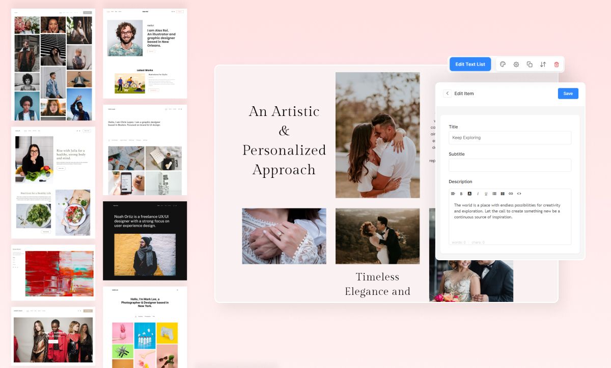Go back using the Edit Item chevron
The image size is (611, 368).
pos(447,93)
